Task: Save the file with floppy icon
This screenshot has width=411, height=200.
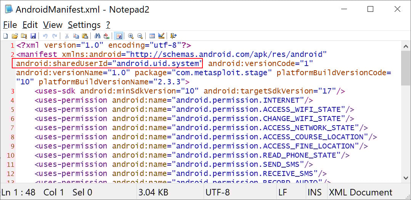Action: [33, 36]
